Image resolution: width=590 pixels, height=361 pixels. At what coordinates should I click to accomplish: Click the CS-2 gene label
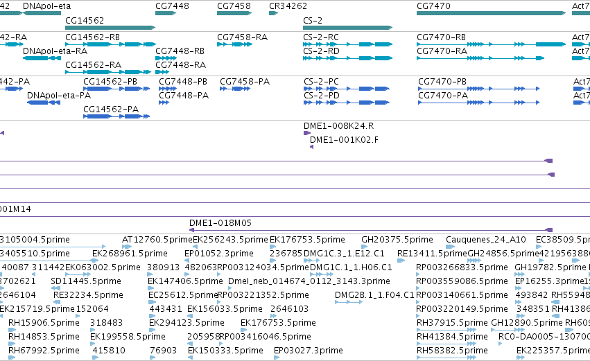(x=312, y=20)
